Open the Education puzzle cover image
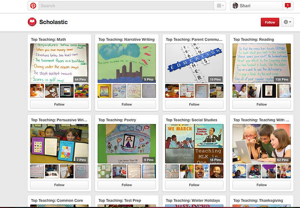 (194, 63)
